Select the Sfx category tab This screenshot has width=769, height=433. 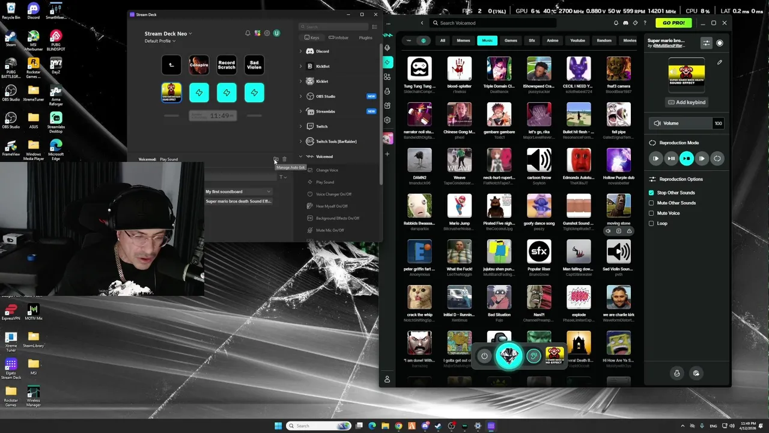pos(532,41)
